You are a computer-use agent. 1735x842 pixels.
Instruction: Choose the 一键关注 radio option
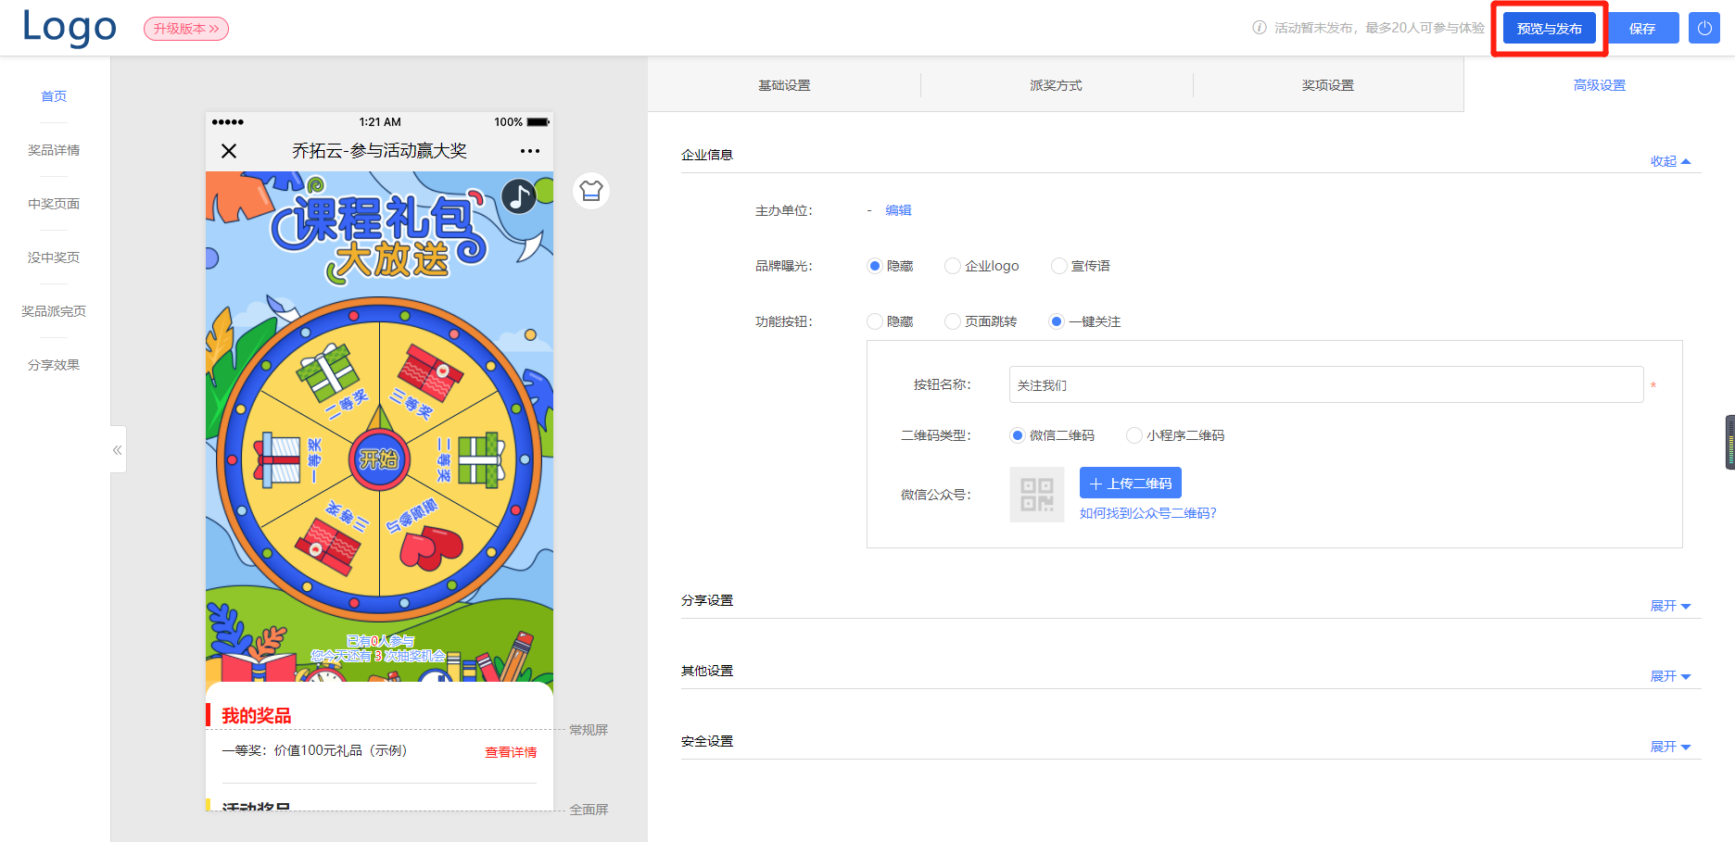click(x=1085, y=321)
